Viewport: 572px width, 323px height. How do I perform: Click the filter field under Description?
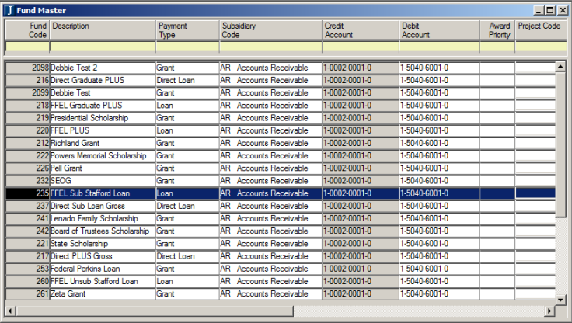coord(103,47)
